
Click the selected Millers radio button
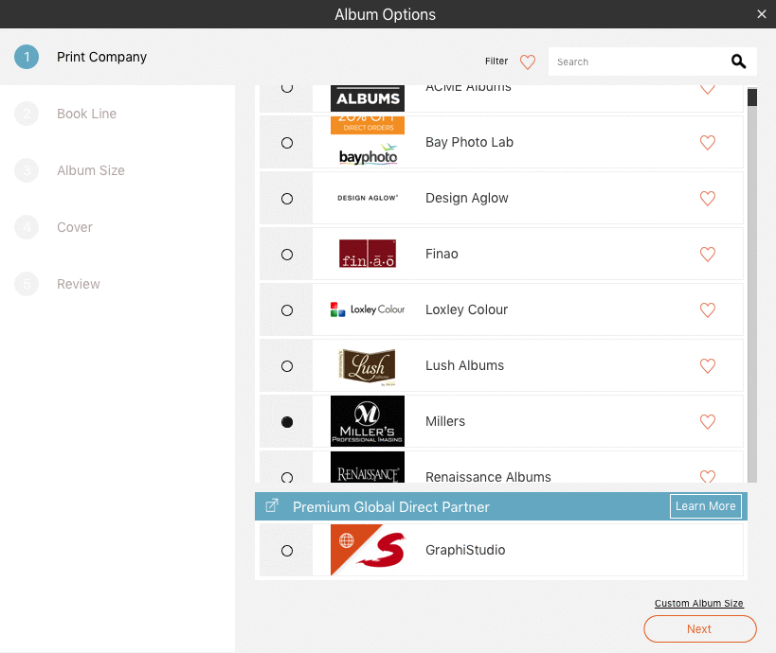click(287, 422)
